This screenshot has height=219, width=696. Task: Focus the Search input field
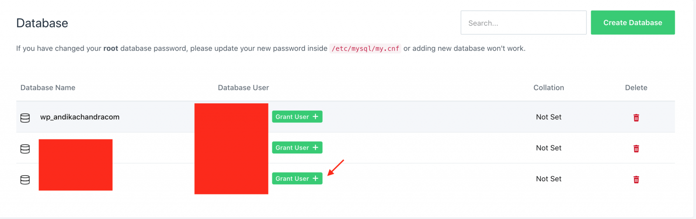[523, 23]
